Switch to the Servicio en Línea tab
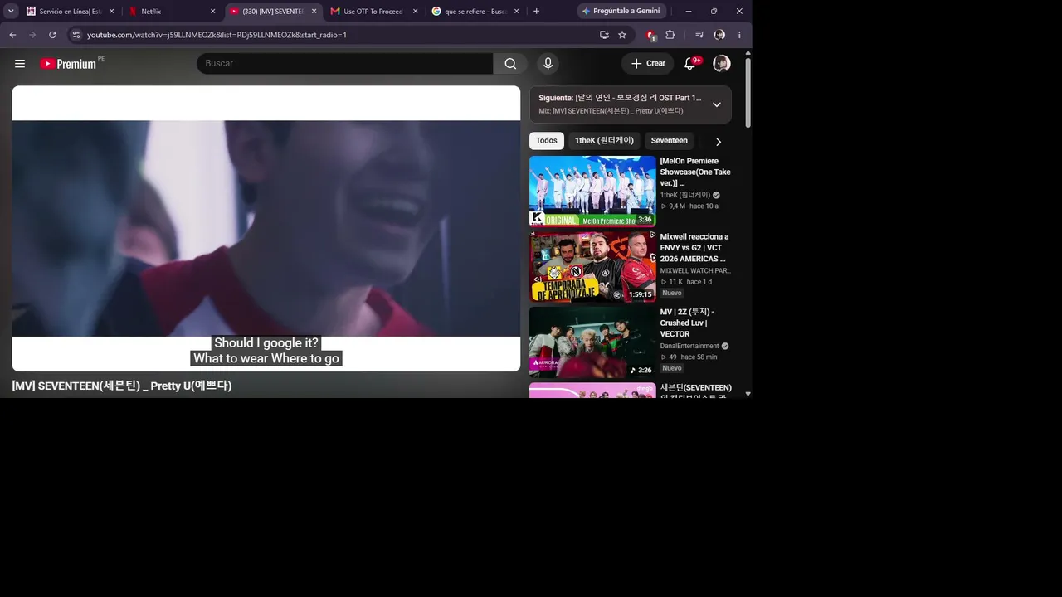Image resolution: width=1062 pixels, height=597 pixels. coord(71,12)
